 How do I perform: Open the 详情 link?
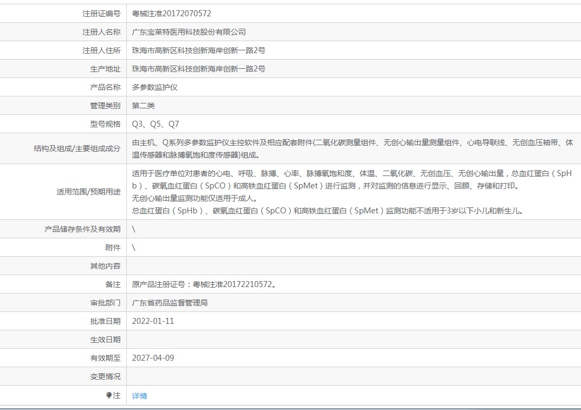139,396
